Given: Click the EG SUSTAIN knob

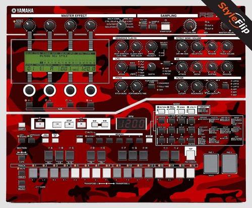Looking at the screenshot, I should click(212, 67).
